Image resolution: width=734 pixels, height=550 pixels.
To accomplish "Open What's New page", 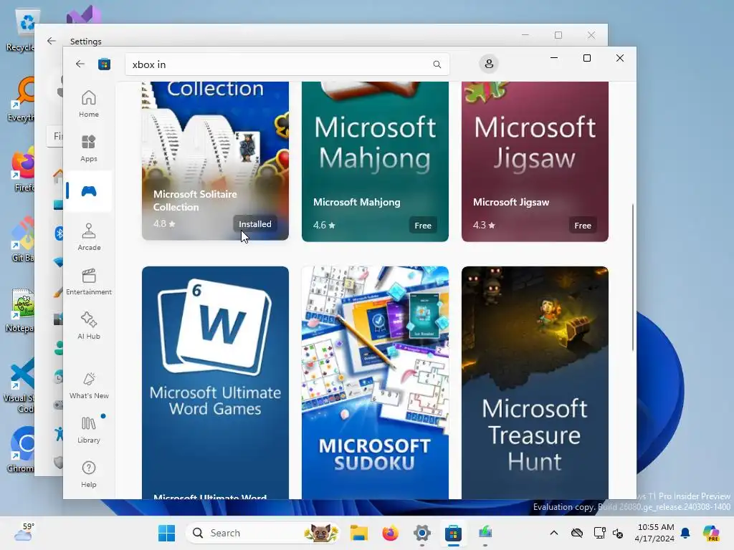I will (88, 385).
